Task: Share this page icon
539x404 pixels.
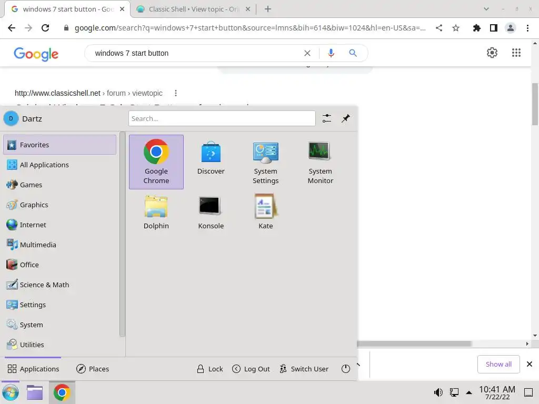Action: click(439, 28)
